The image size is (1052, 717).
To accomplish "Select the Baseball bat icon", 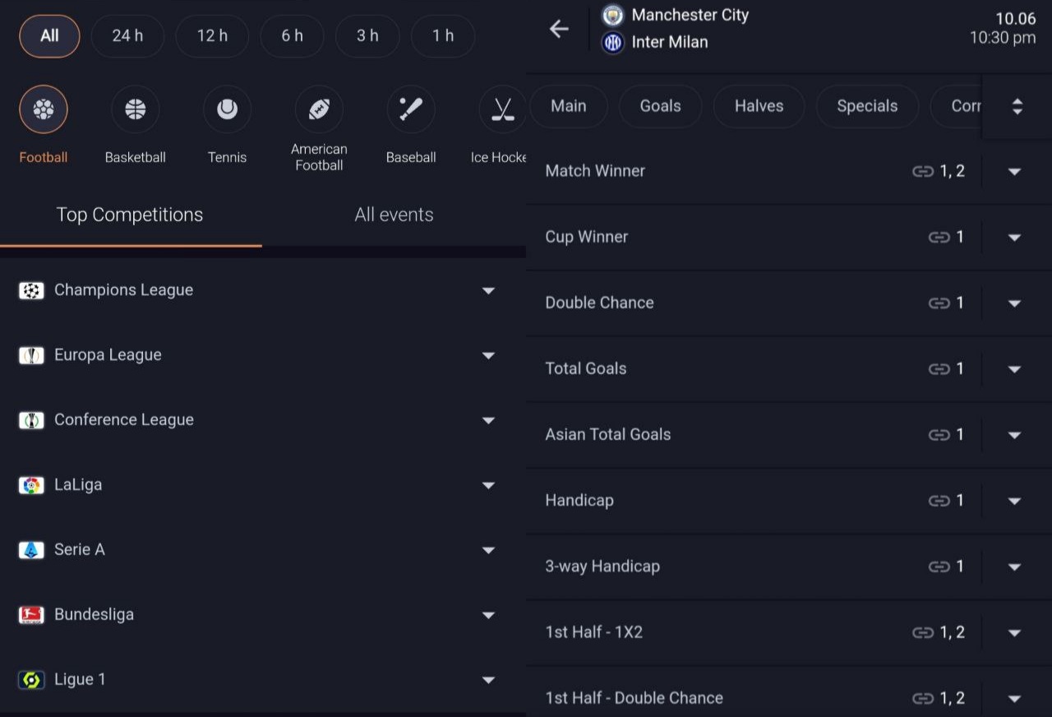I will click(411, 109).
